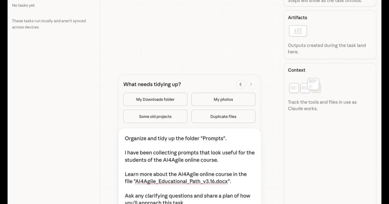Select the small document card icon in Context
389x204 pixels.
(294, 88)
